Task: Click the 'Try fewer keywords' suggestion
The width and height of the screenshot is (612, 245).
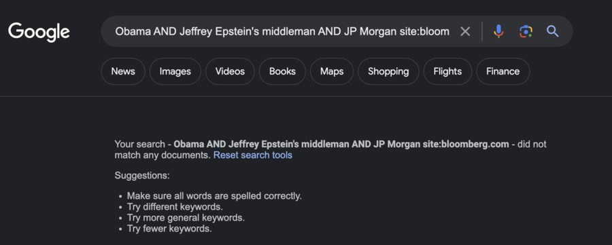Action: point(169,229)
